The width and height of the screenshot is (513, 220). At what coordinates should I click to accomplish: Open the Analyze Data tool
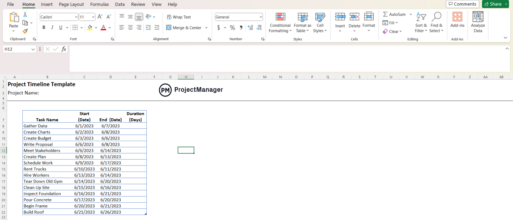coord(478,22)
